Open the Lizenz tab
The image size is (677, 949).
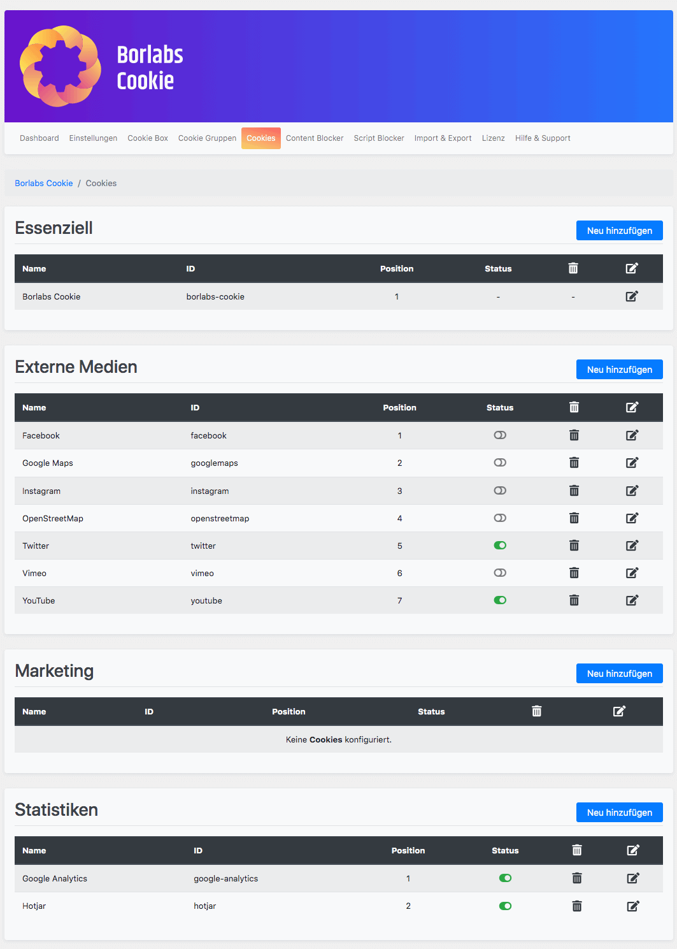(494, 138)
